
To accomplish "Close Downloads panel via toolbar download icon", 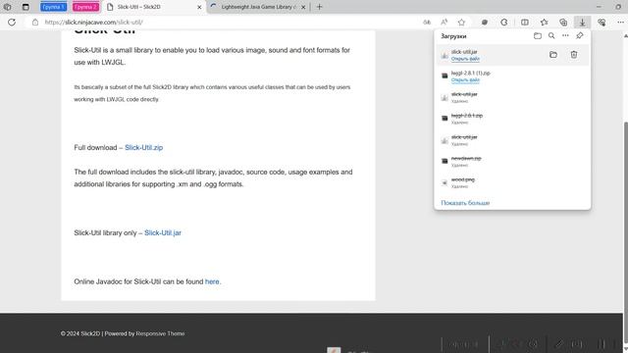I will coord(582,22).
